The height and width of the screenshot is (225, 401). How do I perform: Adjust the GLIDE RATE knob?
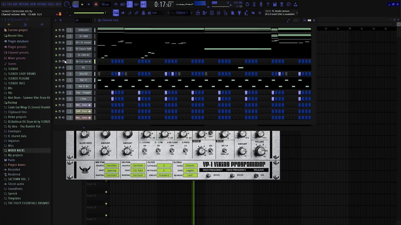click(84, 152)
